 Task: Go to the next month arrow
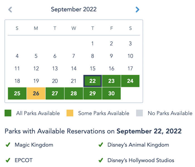pos(137,10)
